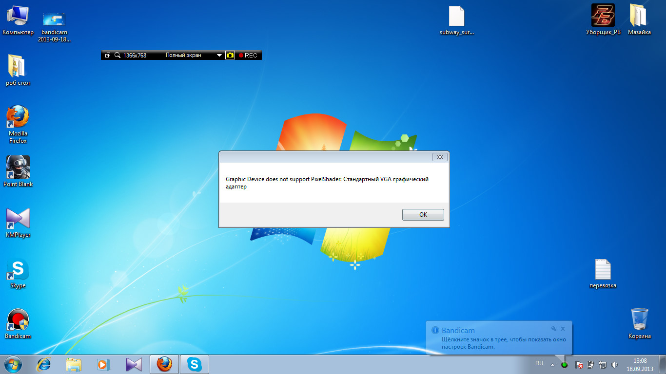Click the Полный экран label in the Bandicam bar
Image resolution: width=666 pixels, height=374 pixels.
pyautogui.click(x=183, y=56)
